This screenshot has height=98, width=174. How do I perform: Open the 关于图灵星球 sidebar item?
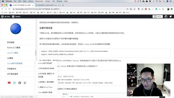coord(18,74)
